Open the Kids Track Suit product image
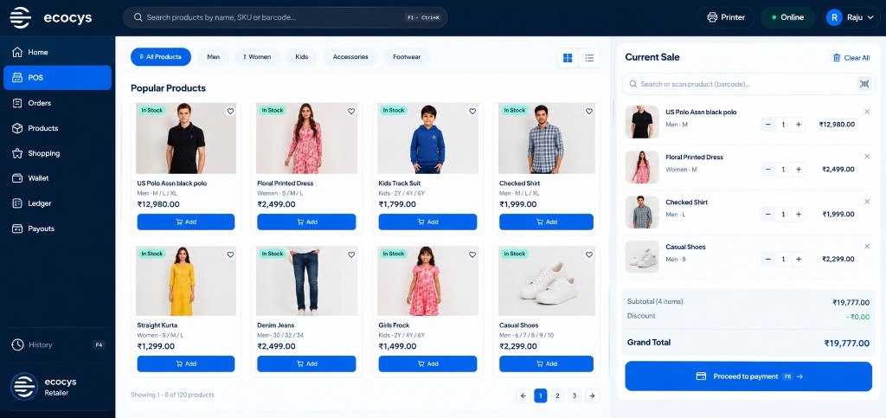 [x=427, y=138]
